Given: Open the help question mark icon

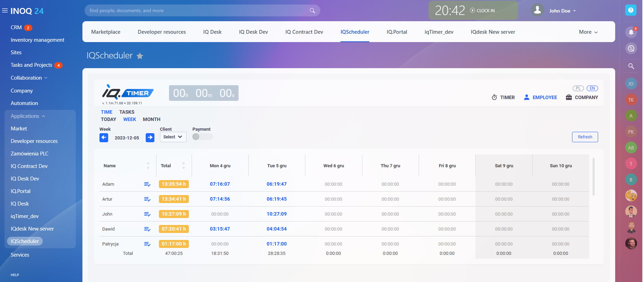Looking at the screenshot, I should coord(630,10).
